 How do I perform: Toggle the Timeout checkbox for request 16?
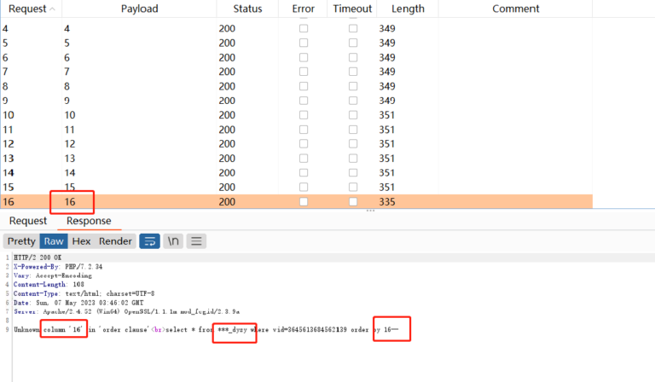353,201
